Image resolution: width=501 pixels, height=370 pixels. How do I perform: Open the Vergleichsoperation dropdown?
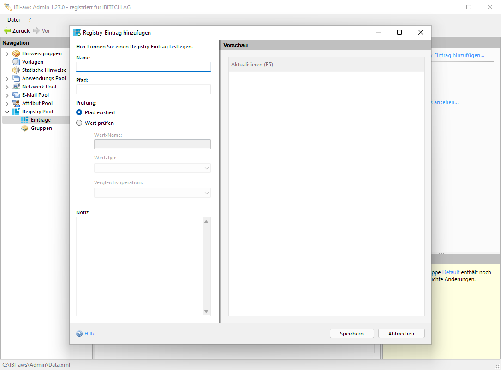point(152,193)
